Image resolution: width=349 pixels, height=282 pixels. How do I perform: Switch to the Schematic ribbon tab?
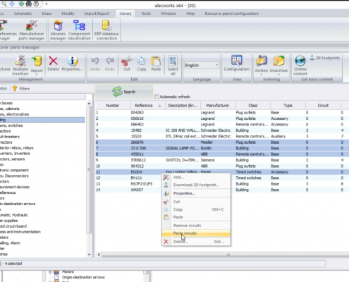point(23,13)
